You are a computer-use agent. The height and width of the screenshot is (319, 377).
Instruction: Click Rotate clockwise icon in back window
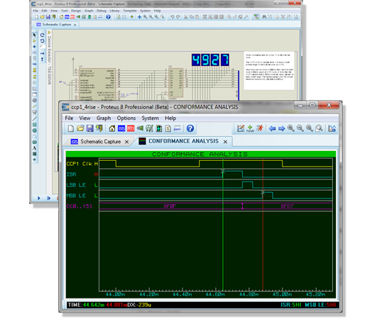tap(42, 35)
